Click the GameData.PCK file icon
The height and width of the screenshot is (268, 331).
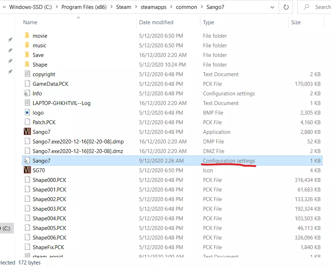point(27,84)
